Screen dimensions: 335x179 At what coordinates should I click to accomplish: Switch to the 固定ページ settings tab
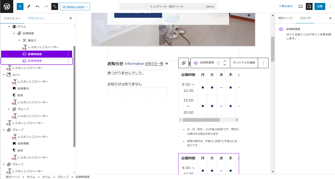coord(285,18)
